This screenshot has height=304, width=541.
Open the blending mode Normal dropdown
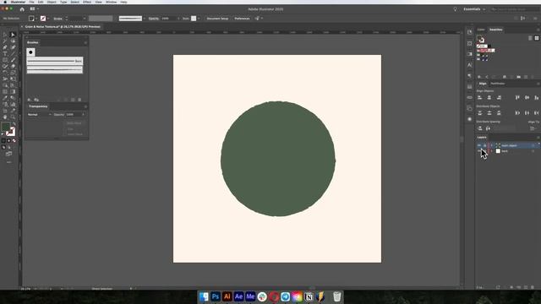click(x=40, y=115)
